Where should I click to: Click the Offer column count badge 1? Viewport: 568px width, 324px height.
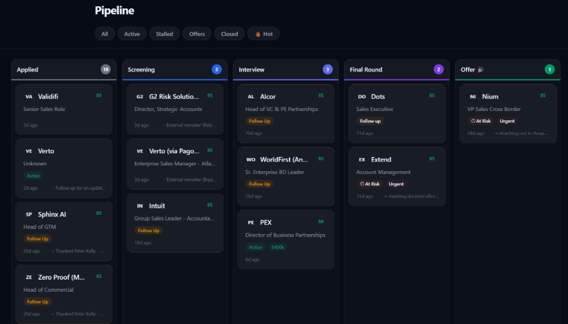coord(550,69)
